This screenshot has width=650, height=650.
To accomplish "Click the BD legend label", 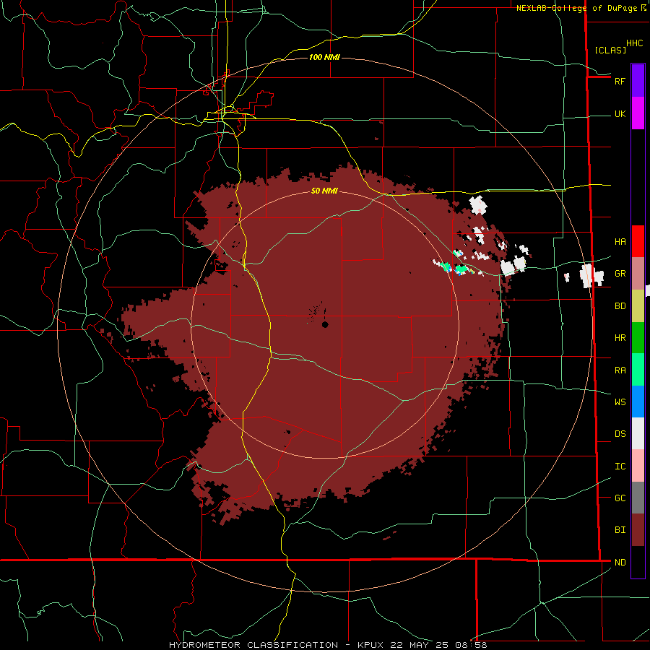I will tap(620, 306).
